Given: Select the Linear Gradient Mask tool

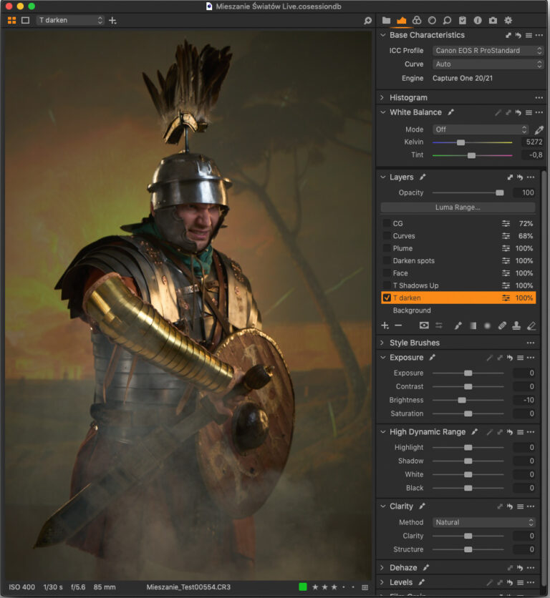Looking at the screenshot, I should (x=473, y=325).
